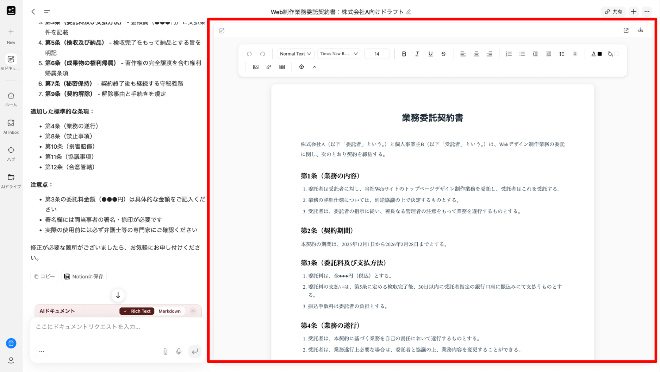Open AI Inbox in the sidebar
The height and width of the screenshot is (372, 660).
(x=11, y=127)
